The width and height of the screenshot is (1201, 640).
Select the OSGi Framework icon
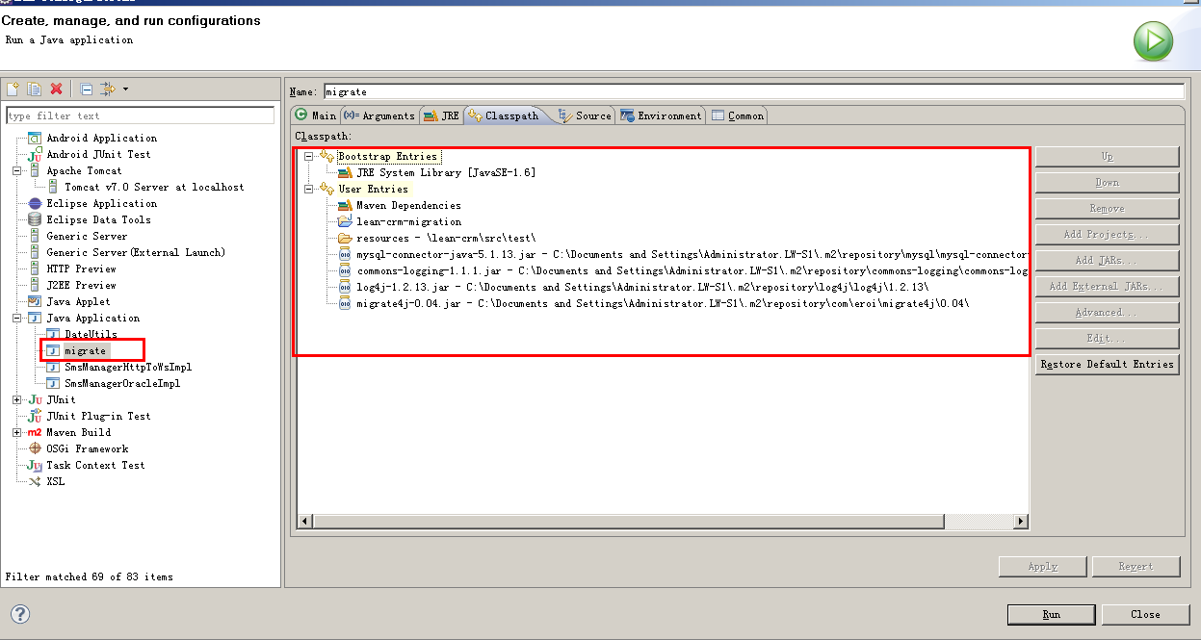click(x=36, y=449)
